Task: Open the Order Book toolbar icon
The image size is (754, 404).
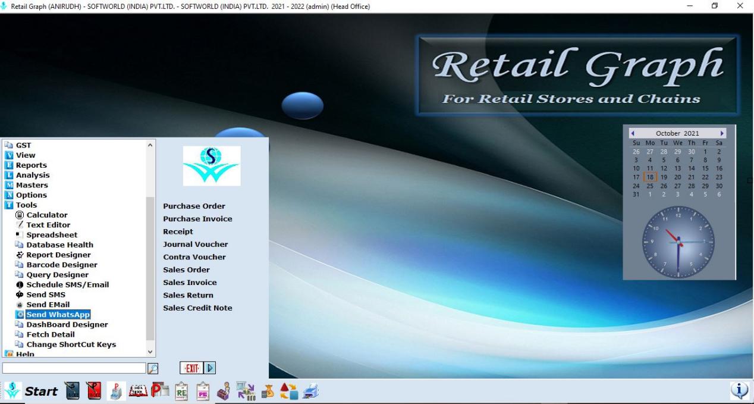Action: pos(139,391)
